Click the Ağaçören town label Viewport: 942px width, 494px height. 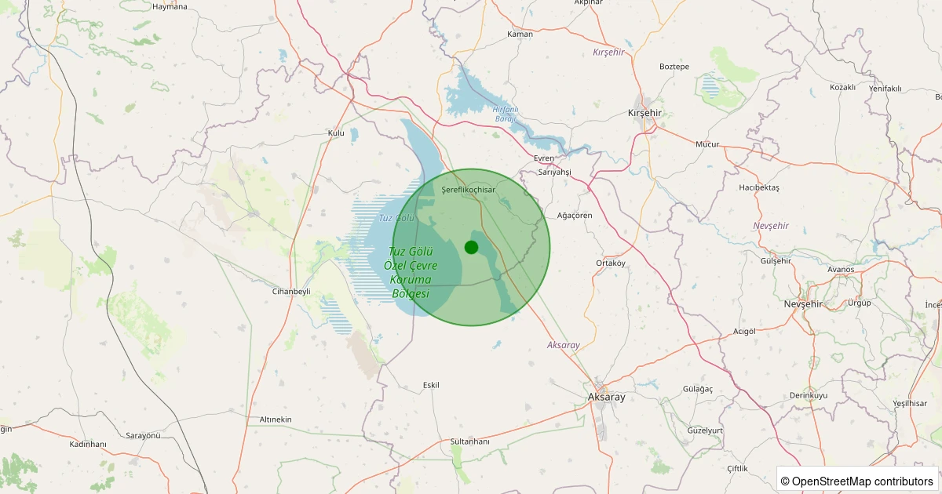click(574, 215)
